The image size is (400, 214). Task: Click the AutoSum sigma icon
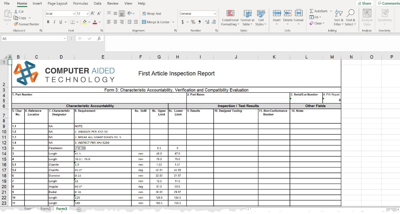[x=312, y=11]
